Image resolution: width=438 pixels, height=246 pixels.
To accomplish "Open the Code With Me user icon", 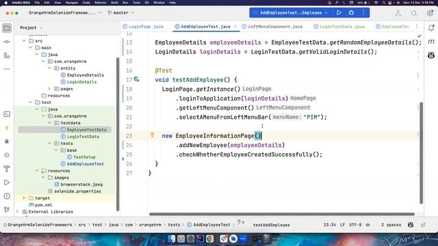I will pyautogui.click(x=398, y=13).
